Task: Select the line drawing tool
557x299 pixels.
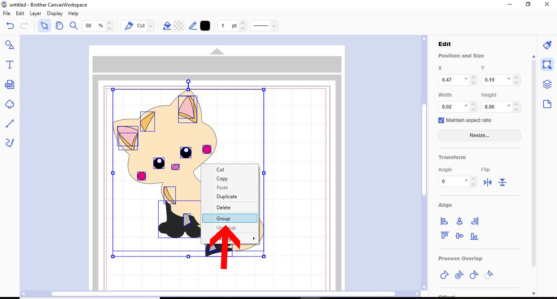Action: 9,123
